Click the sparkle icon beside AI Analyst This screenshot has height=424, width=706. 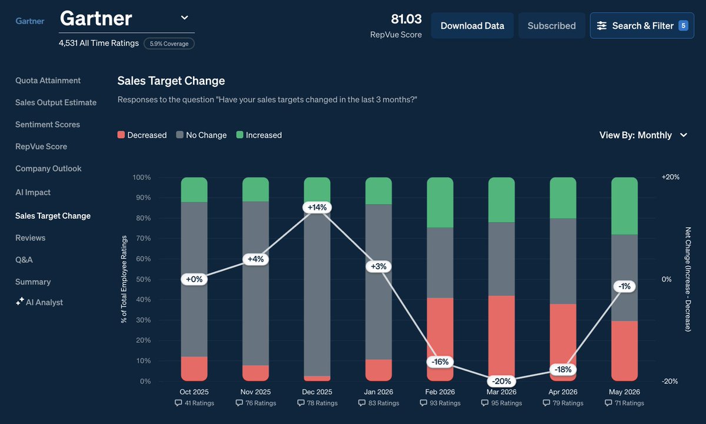(20, 302)
